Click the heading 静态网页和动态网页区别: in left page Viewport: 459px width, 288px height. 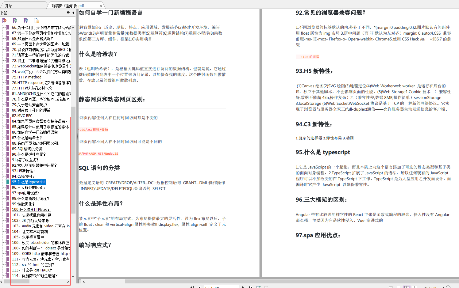pos(112,99)
